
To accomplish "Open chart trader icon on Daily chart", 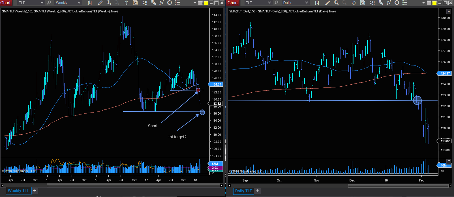I will coord(372,3).
